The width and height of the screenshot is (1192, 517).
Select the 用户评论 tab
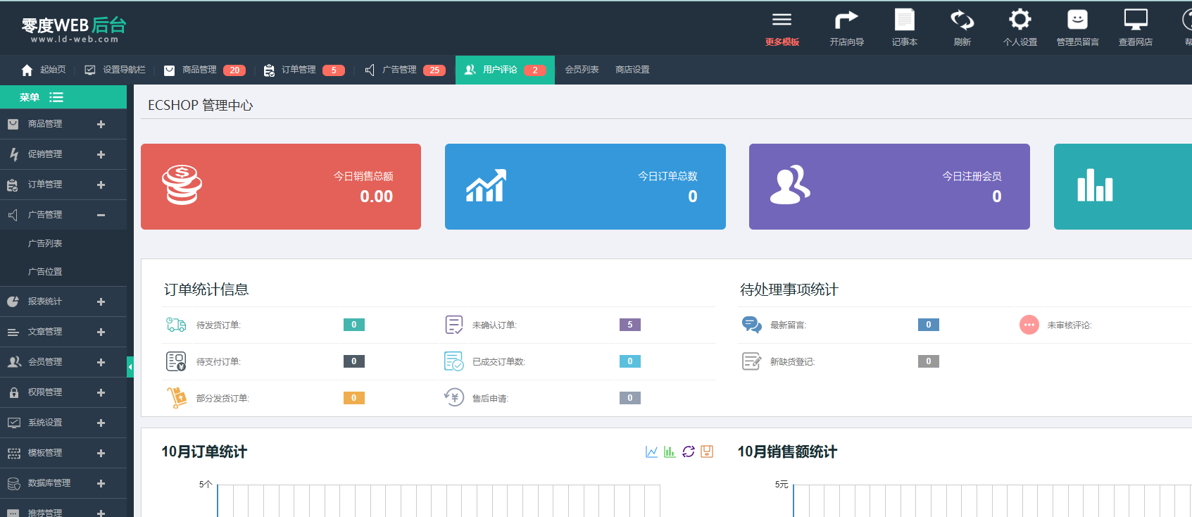[504, 70]
